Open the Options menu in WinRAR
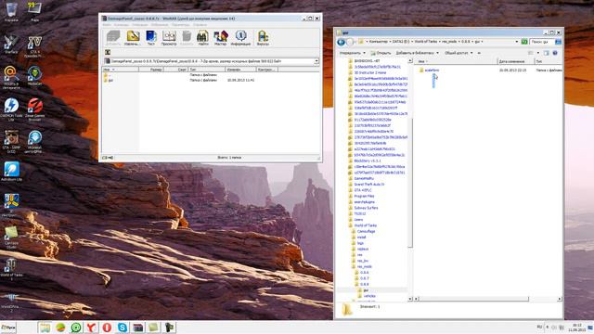594x334 pixels. click(180, 25)
